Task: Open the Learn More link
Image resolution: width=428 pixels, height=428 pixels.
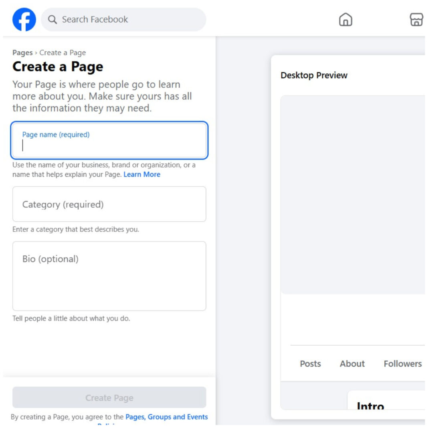Action: [142, 174]
